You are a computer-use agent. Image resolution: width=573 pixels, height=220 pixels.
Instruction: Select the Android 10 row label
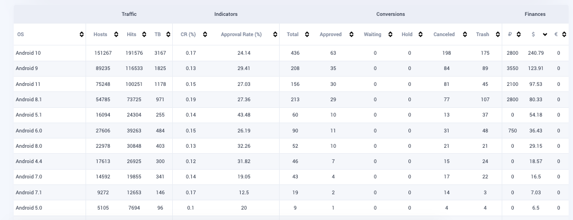(29, 53)
